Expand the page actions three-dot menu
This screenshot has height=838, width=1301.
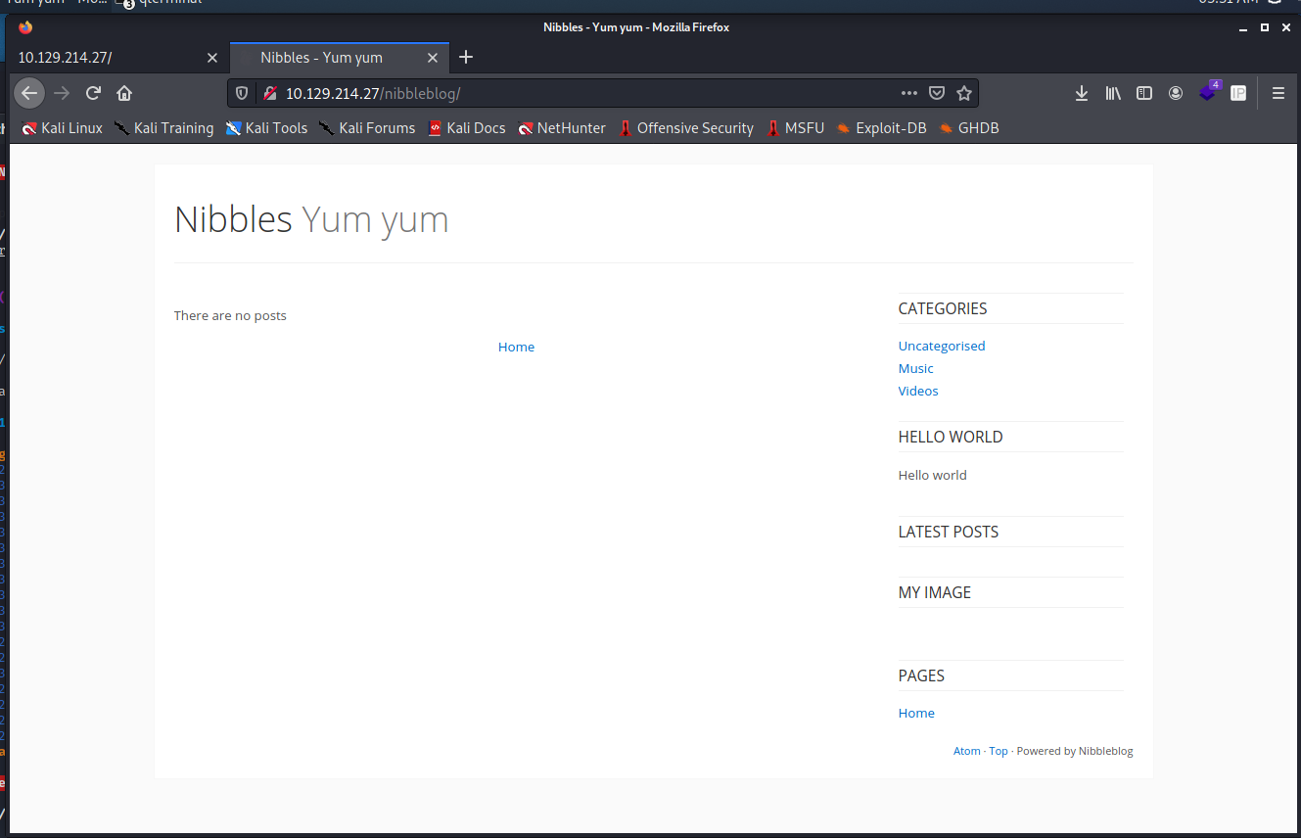(908, 93)
